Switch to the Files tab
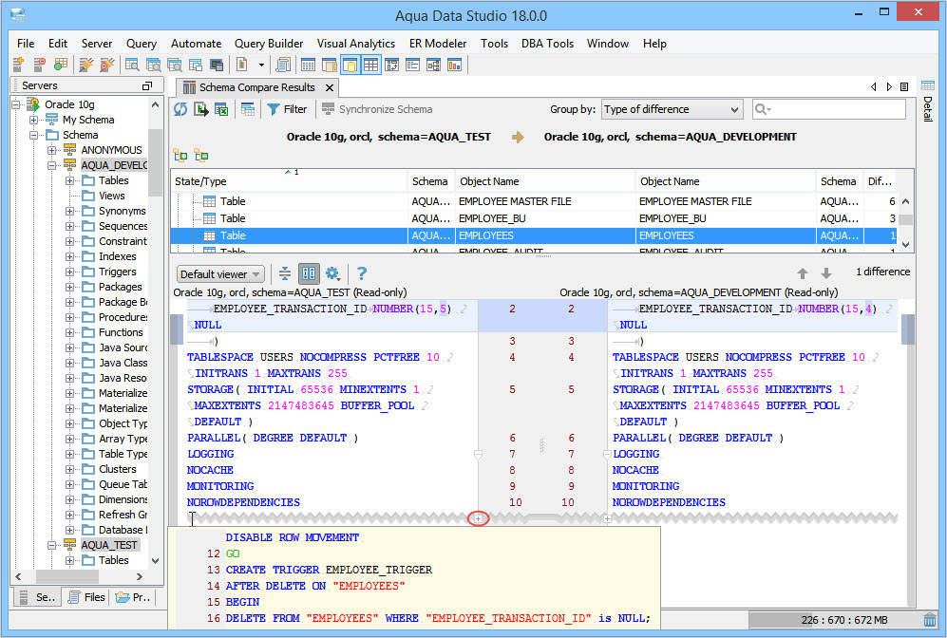The width and height of the screenshot is (947, 638). 85,597
